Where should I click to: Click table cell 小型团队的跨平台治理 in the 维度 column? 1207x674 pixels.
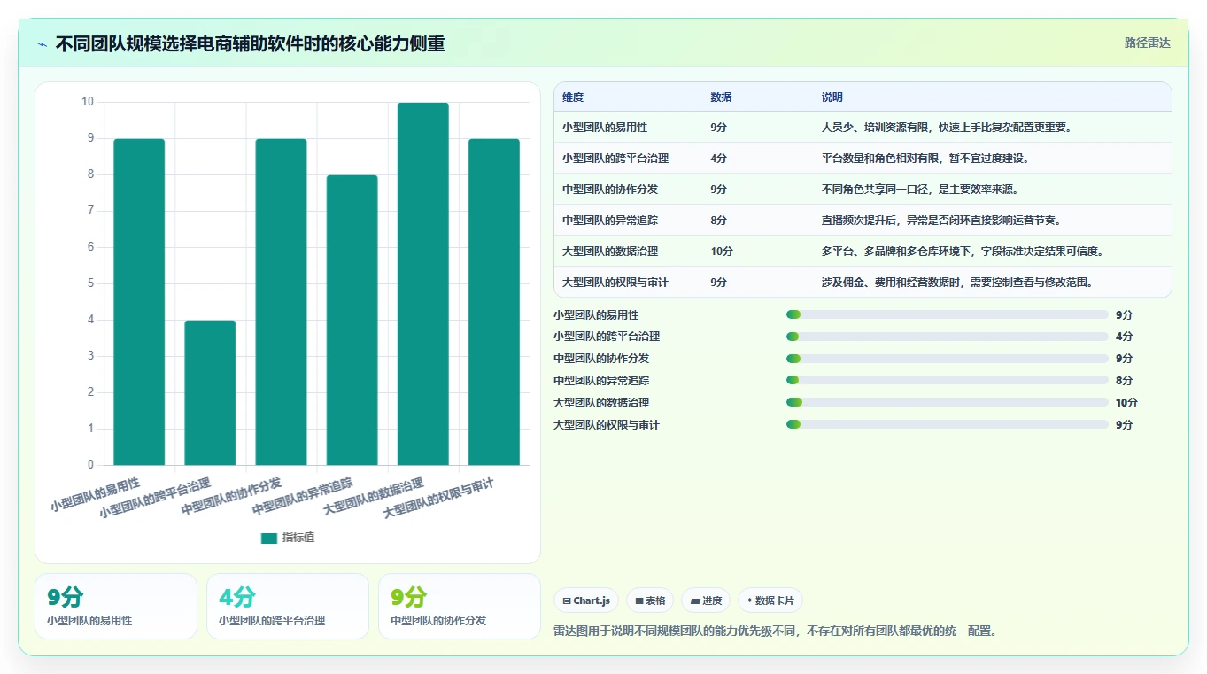(615, 159)
